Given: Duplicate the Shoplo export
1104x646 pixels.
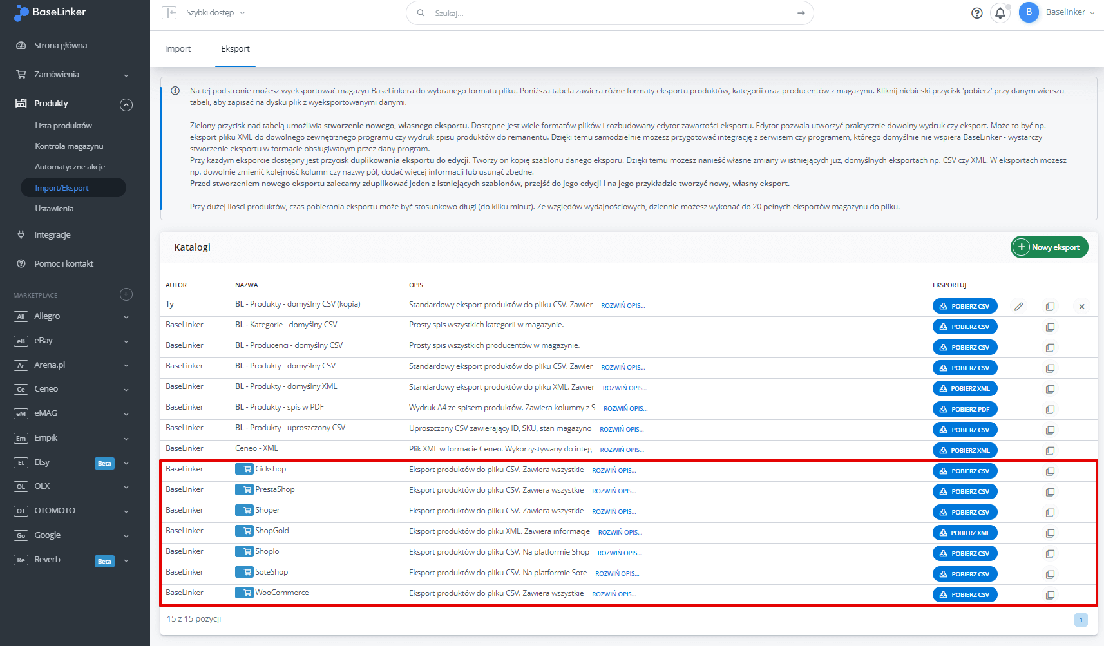Looking at the screenshot, I should coord(1050,554).
